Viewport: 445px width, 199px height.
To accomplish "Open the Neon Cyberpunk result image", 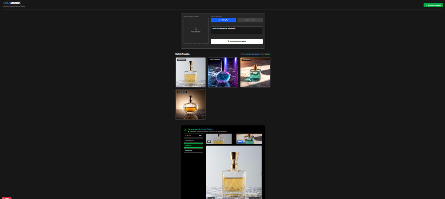I will click(223, 72).
